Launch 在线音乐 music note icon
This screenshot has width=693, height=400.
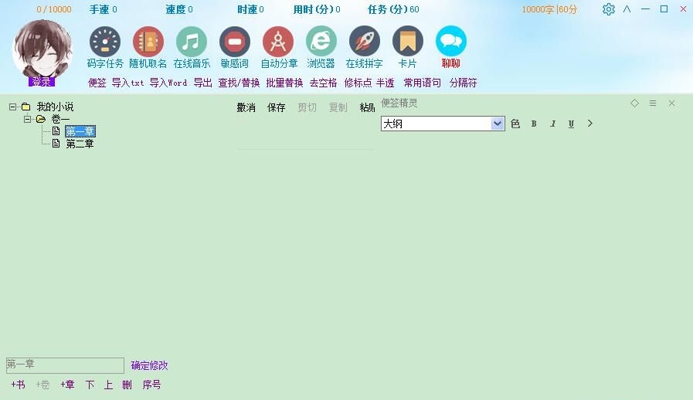192,42
